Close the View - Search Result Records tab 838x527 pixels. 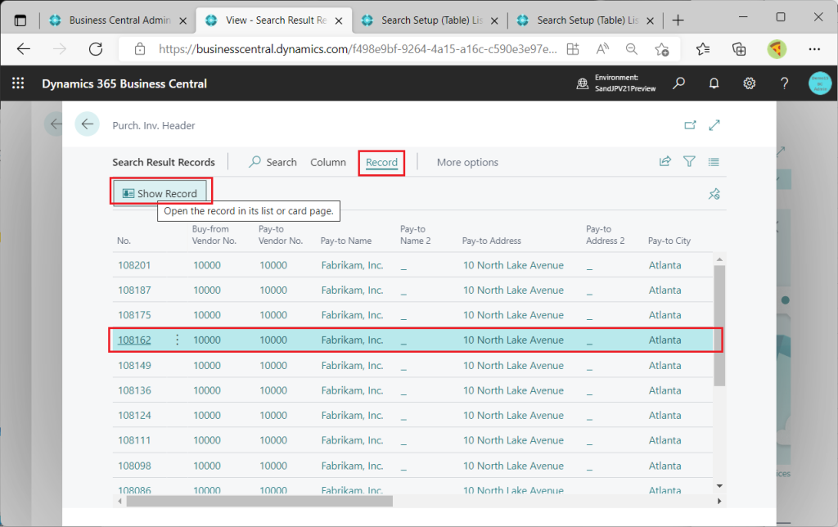point(339,20)
